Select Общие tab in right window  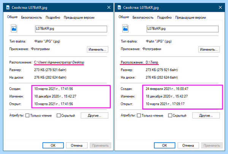123,17
